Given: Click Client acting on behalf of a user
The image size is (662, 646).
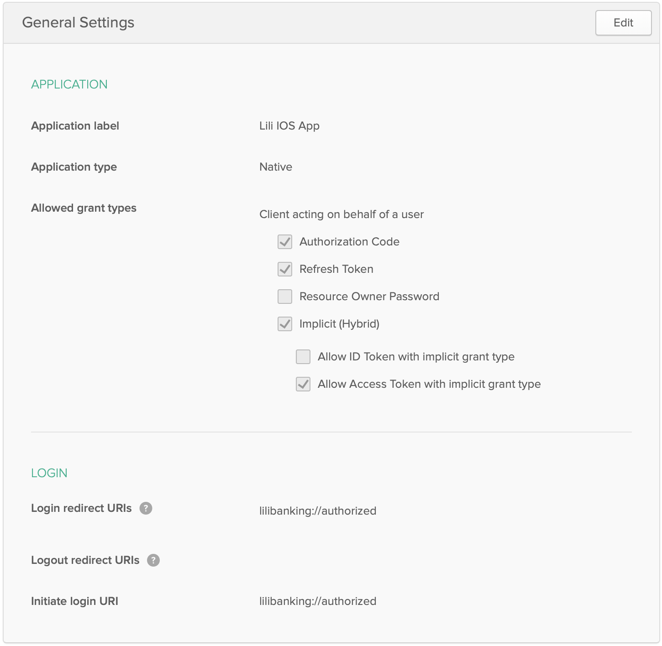Looking at the screenshot, I should click(x=342, y=214).
